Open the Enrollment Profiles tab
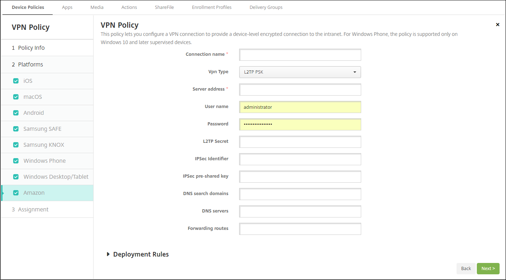Viewport: 506px width, 280px height. coord(212,7)
